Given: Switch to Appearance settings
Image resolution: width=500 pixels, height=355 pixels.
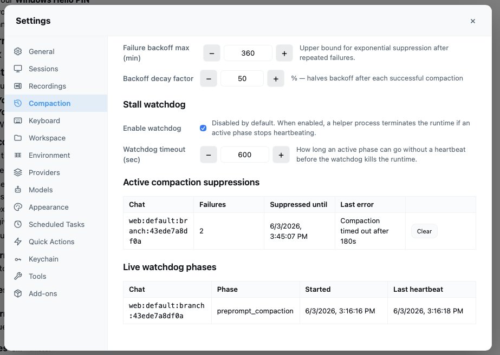Looking at the screenshot, I should click(56, 207).
